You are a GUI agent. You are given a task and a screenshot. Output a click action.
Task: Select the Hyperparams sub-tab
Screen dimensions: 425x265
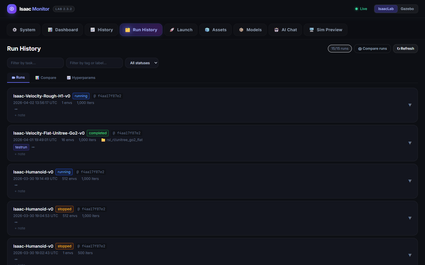pos(81,78)
